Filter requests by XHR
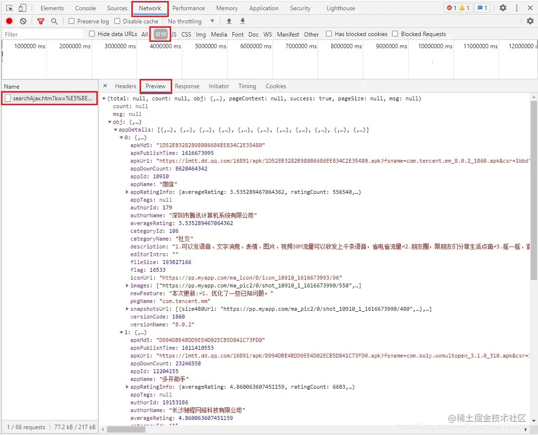 pyautogui.click(x=161, y=34)
